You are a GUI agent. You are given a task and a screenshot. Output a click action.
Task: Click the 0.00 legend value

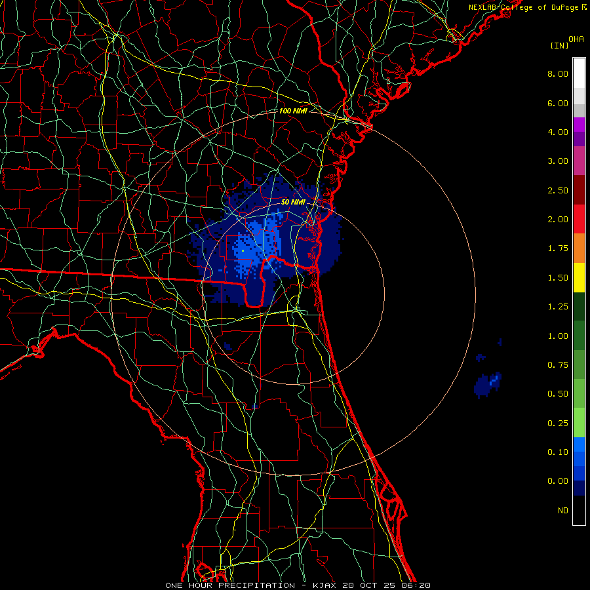coord(558,481)
